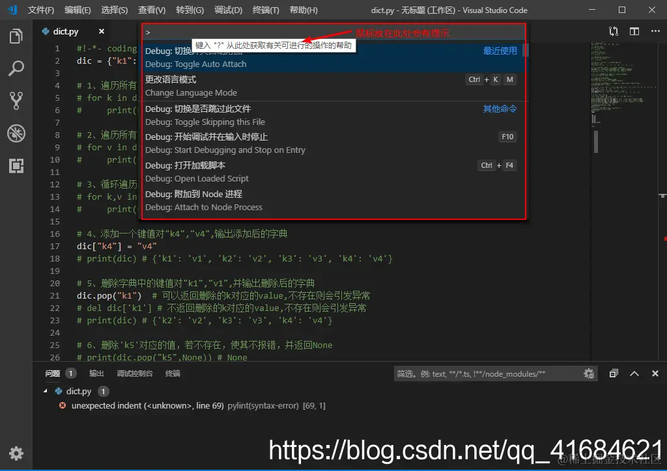Image resolution: width=667 pixels, height=471 pixels.
Task: Run the Debug: Toggle Auto Attach command
Action: click(334, 58)
